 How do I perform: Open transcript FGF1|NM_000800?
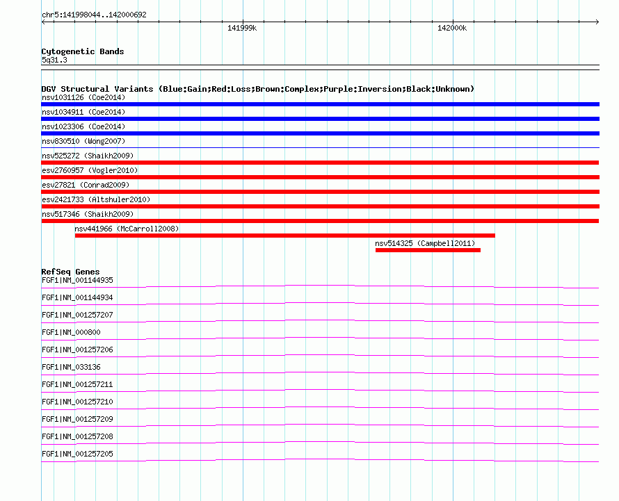71,332
